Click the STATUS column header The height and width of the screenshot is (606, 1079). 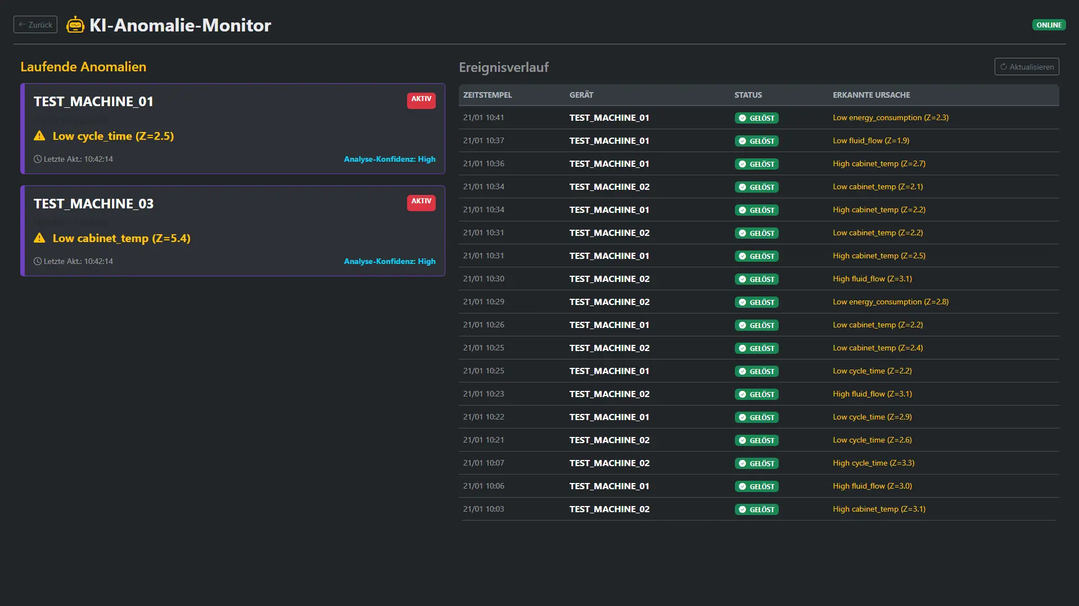[x=748, y=95]
